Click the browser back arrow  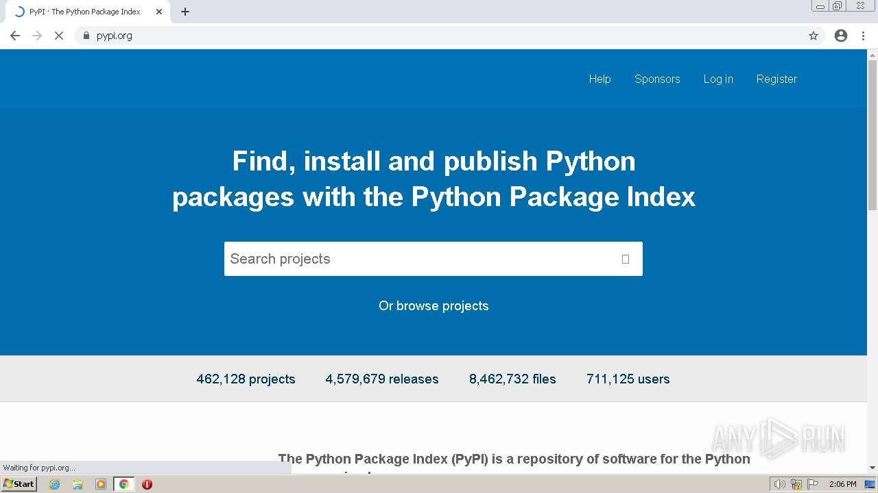15,36
